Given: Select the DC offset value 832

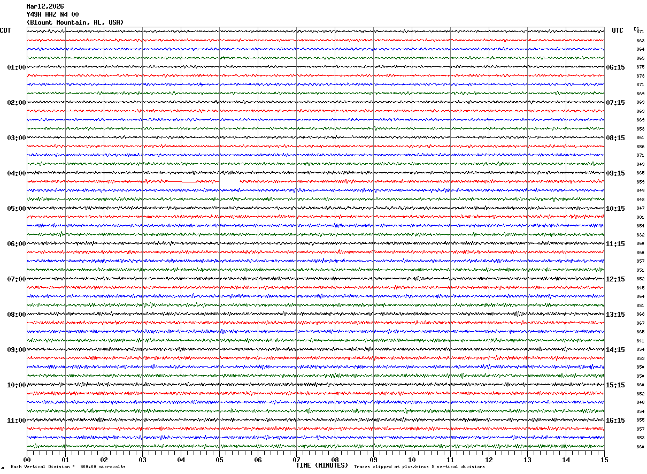Looking at the screenshot, I should click(x=640, y=235).
